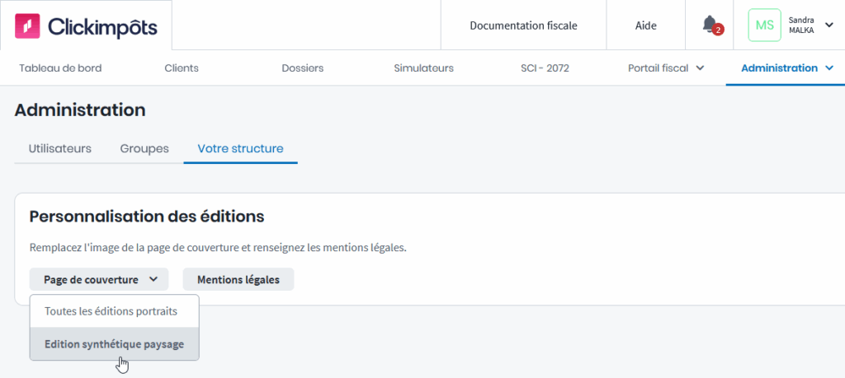
Task: Expand the Sandra MALKA account menu
Action: [x=828, y=25]
